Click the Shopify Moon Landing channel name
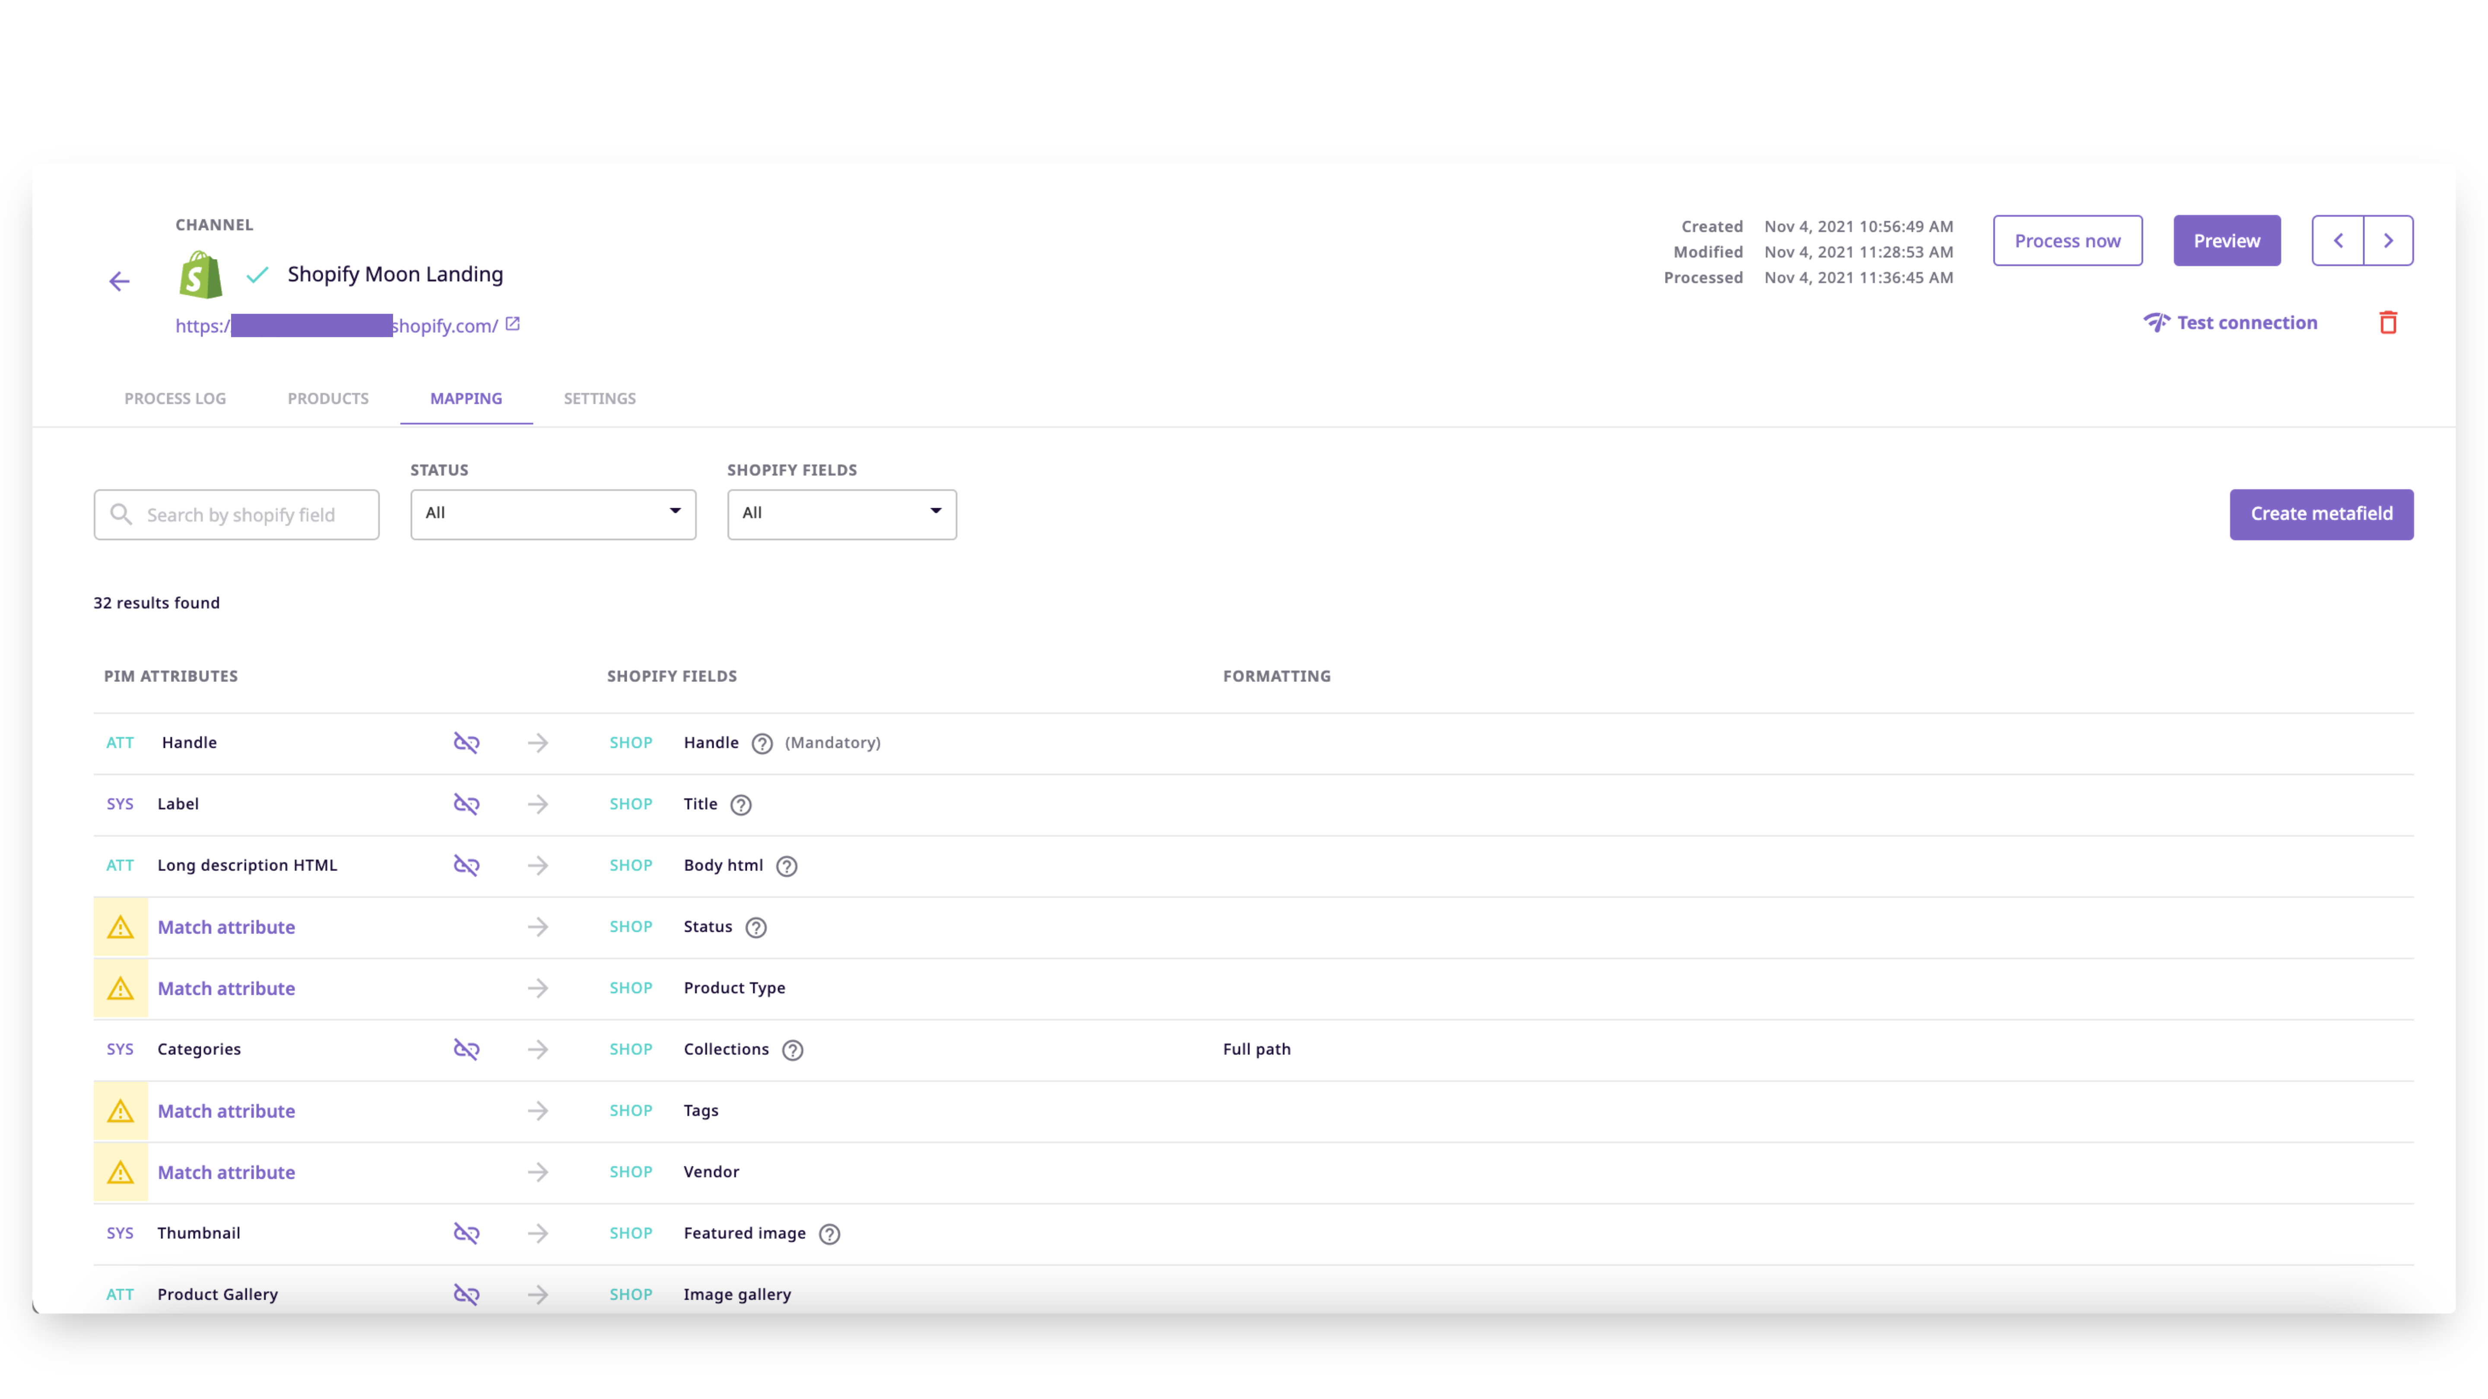Viewport: 2488px width, 1399px height. [395, 274]
